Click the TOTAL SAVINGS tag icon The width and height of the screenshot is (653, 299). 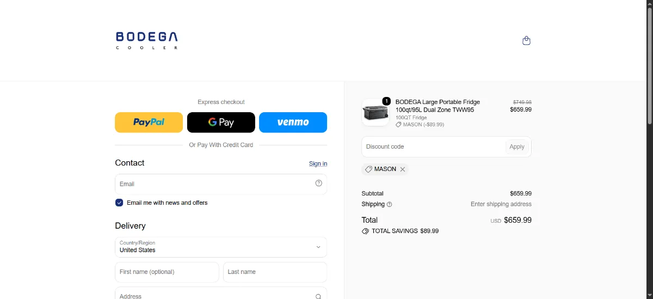point(365,231)
